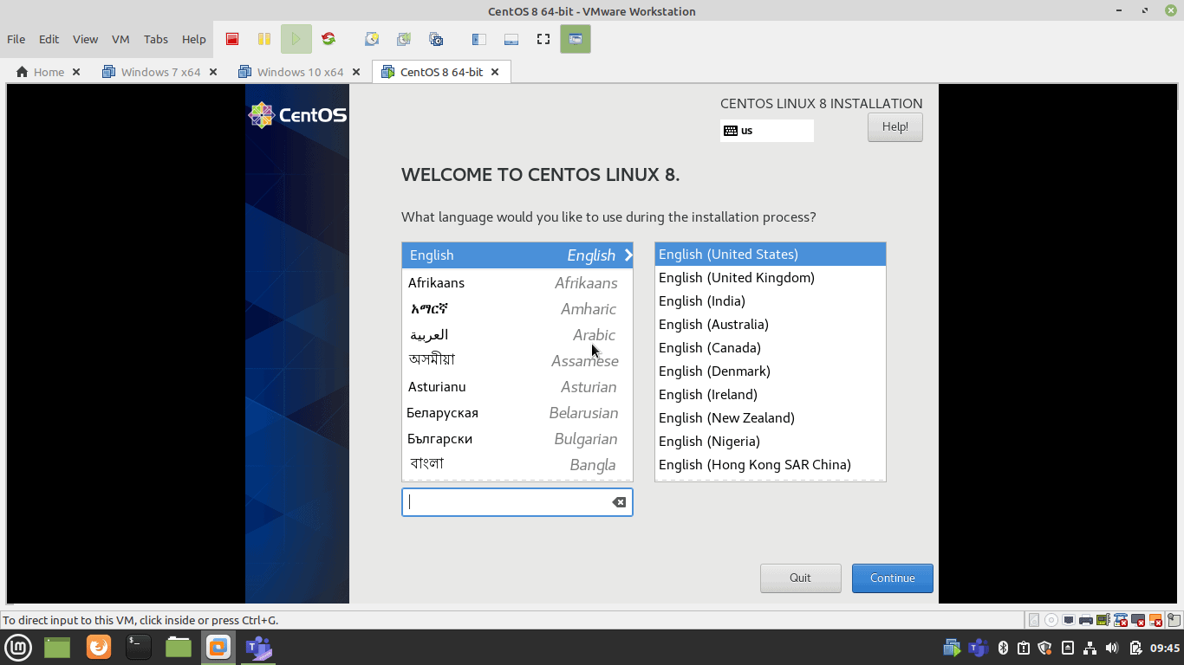Click the network adapter status icon
Viewport: 1184px width, 665px height.
pyautogui.click(x=1069, y=620)
